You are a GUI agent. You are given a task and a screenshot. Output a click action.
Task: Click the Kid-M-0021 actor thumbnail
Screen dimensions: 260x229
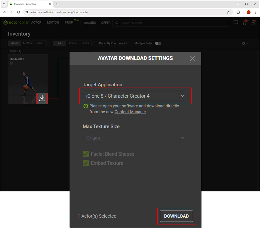coord(28,79)
